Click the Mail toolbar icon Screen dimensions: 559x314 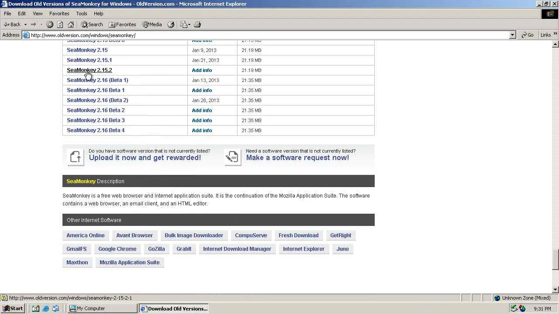[183, 24]
